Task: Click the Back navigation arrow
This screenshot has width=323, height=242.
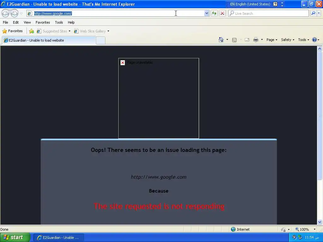Action: point(6,13)
